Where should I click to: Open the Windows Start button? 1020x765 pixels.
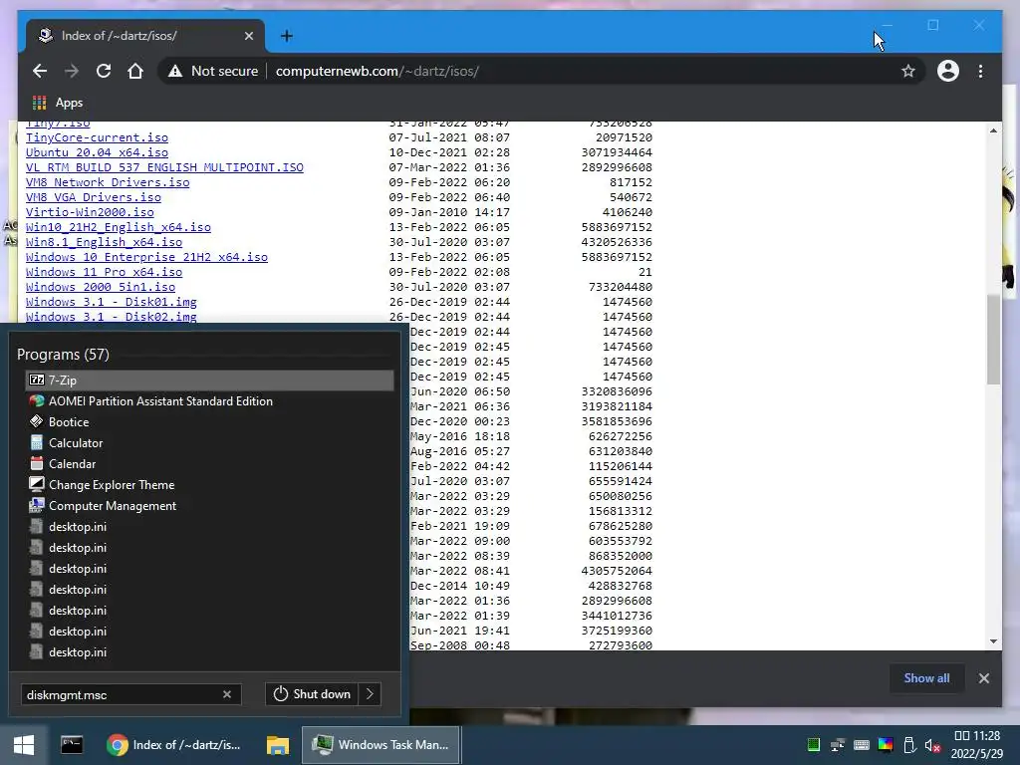(x=24, y=745)
